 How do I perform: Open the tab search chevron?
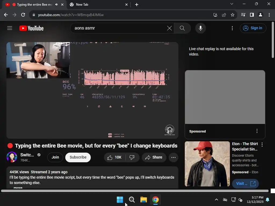pos(232,4)
